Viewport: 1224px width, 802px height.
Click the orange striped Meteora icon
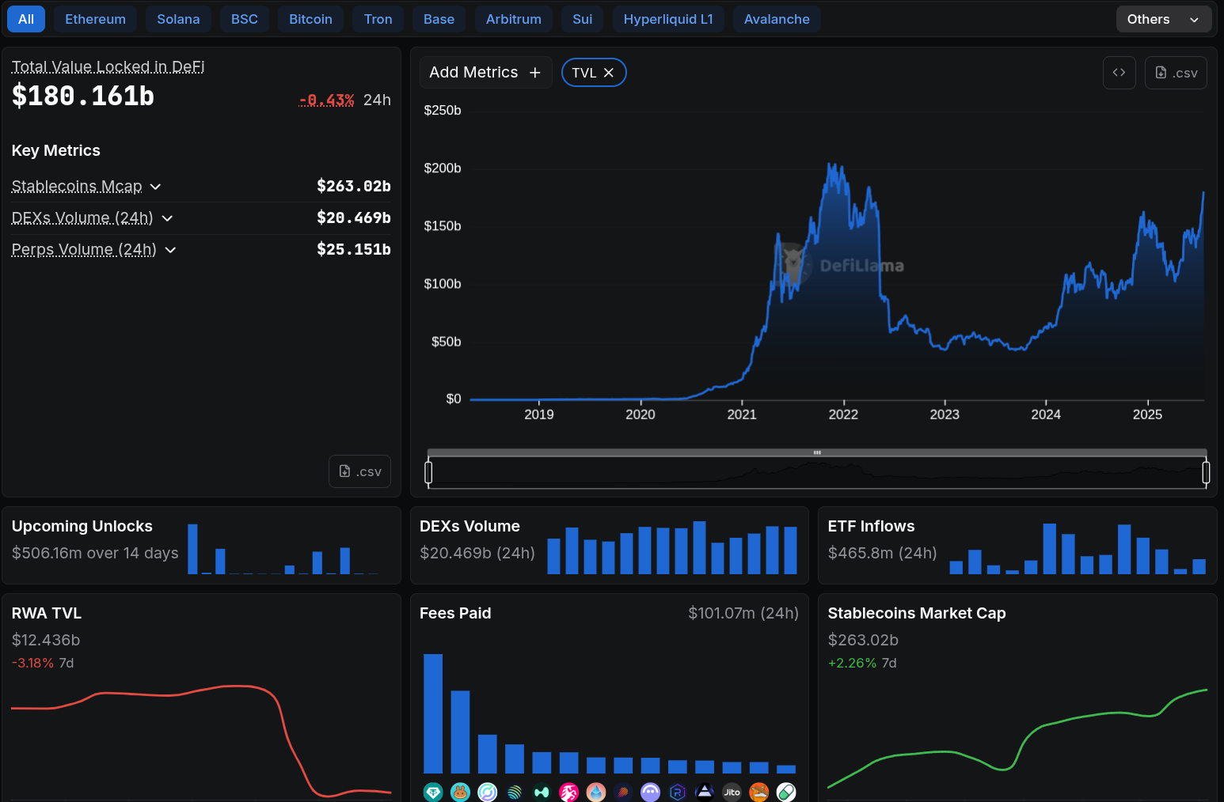tap(623, 792)
